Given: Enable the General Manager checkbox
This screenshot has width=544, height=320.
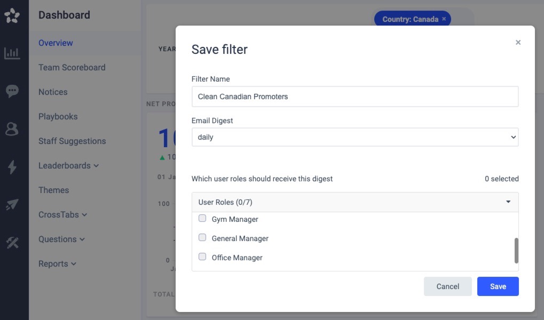Looking at the screenshot, I should coord(202,238).
